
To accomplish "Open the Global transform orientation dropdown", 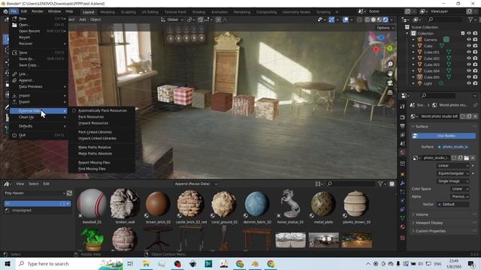I will pos(172,19).
